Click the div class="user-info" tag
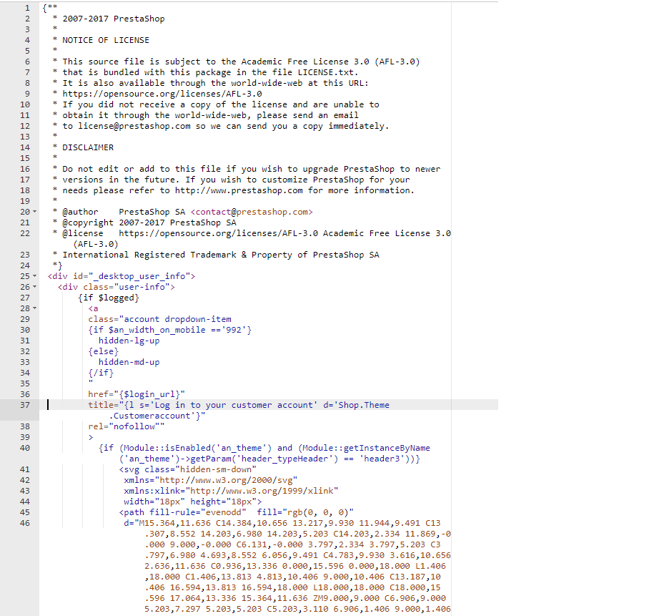The image size is (659, 616). pyautogui.click(x=117, y=287)
